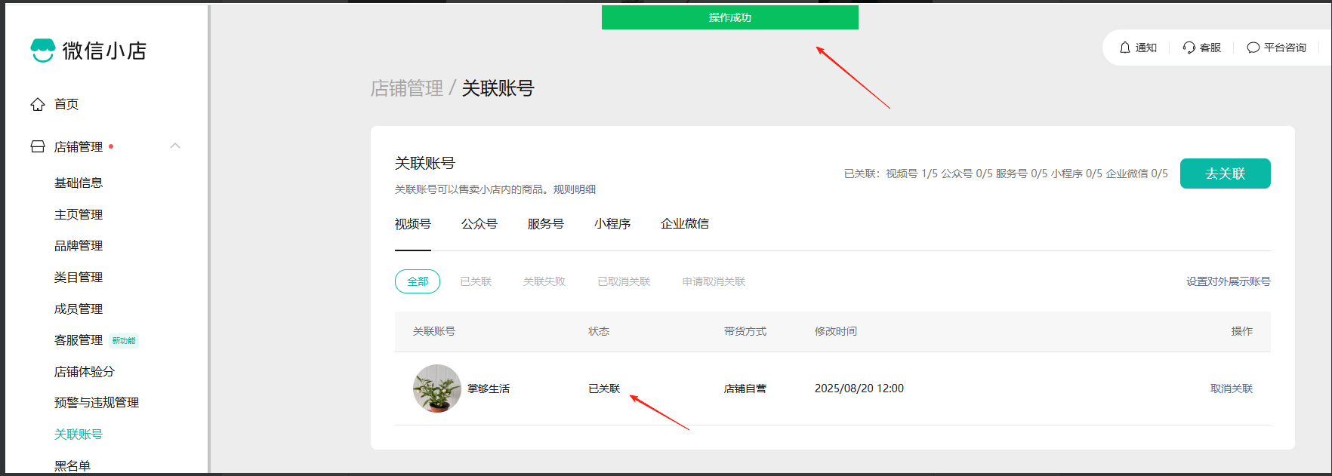The image size is (1332, 476).
Task: Switch to the 小程序 tab
Action: [x=612, y=224]
